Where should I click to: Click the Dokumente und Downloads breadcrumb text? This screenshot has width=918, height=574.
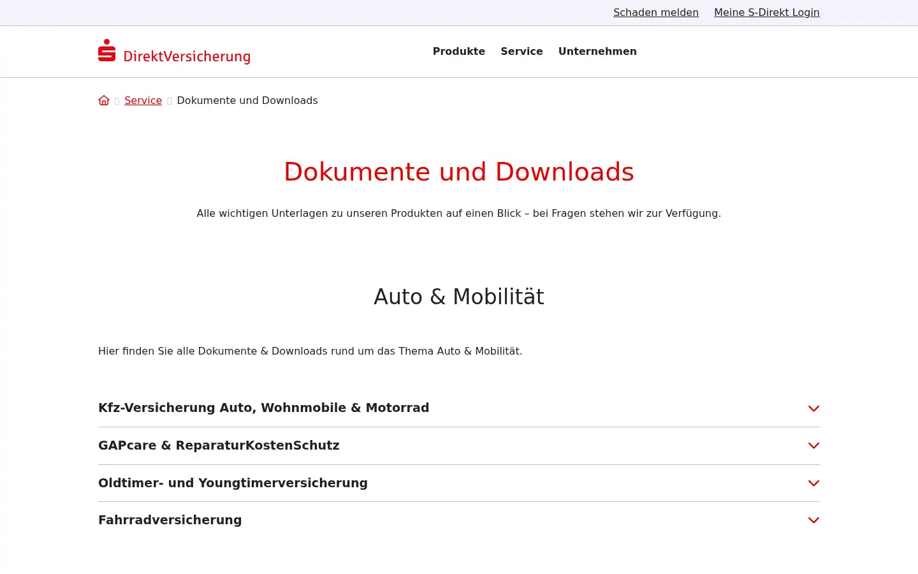(x=247, y=100)
